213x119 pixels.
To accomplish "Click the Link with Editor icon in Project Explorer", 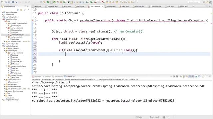I will coord(21,10).
